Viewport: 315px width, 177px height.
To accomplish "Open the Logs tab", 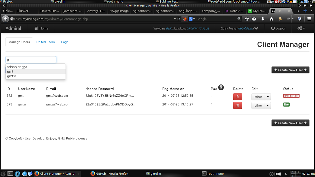I will coord(65,42).
